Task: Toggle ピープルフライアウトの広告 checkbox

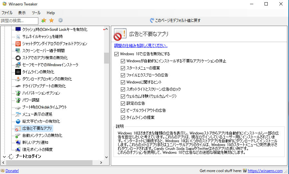Action: point(123,110)
